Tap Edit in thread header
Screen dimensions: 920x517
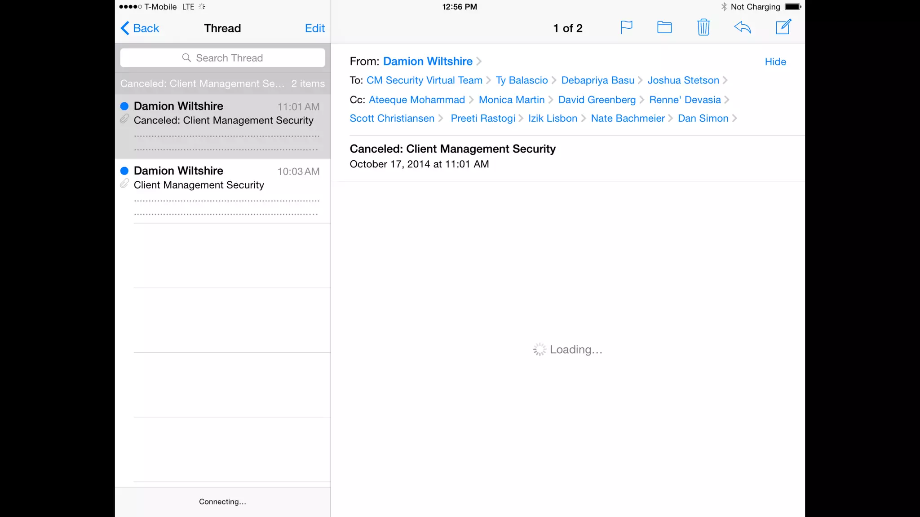314,28
